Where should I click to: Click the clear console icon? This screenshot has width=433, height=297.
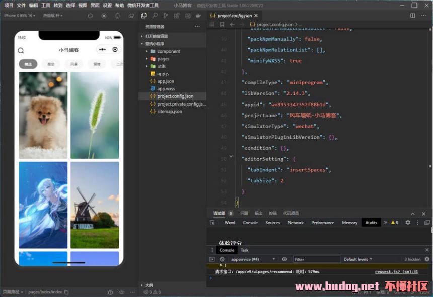(222, 259)
